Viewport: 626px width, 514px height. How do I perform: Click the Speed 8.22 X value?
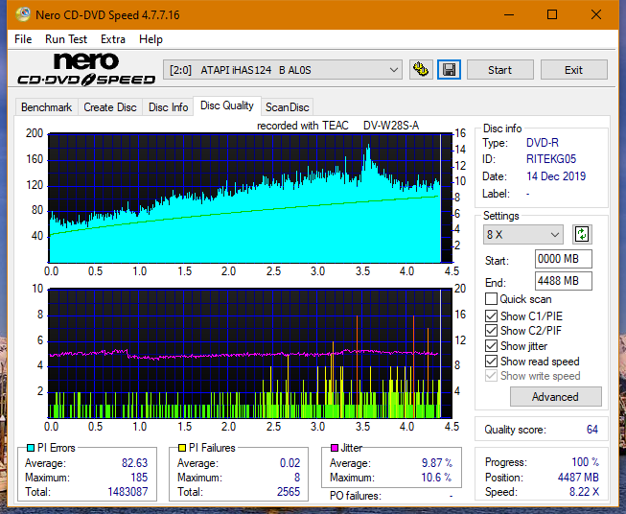click(x=584, y=492)
